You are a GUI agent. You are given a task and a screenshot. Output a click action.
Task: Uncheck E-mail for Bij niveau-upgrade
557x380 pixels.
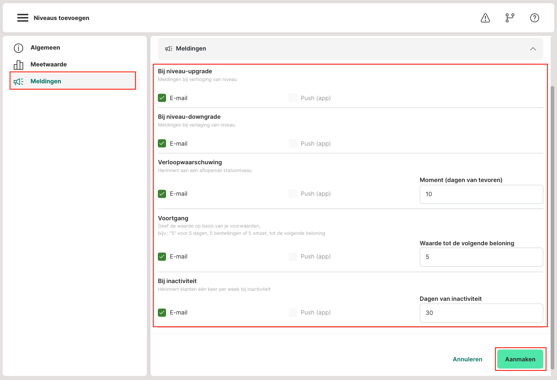(x=162, y=98)
